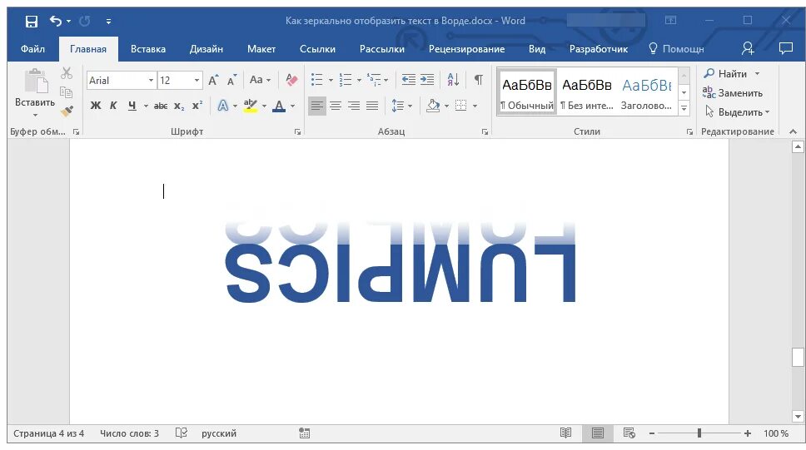The width and height of the screenshot is (806, 450).
Task: Click Заменить to replace text
Action: (733, 93)
